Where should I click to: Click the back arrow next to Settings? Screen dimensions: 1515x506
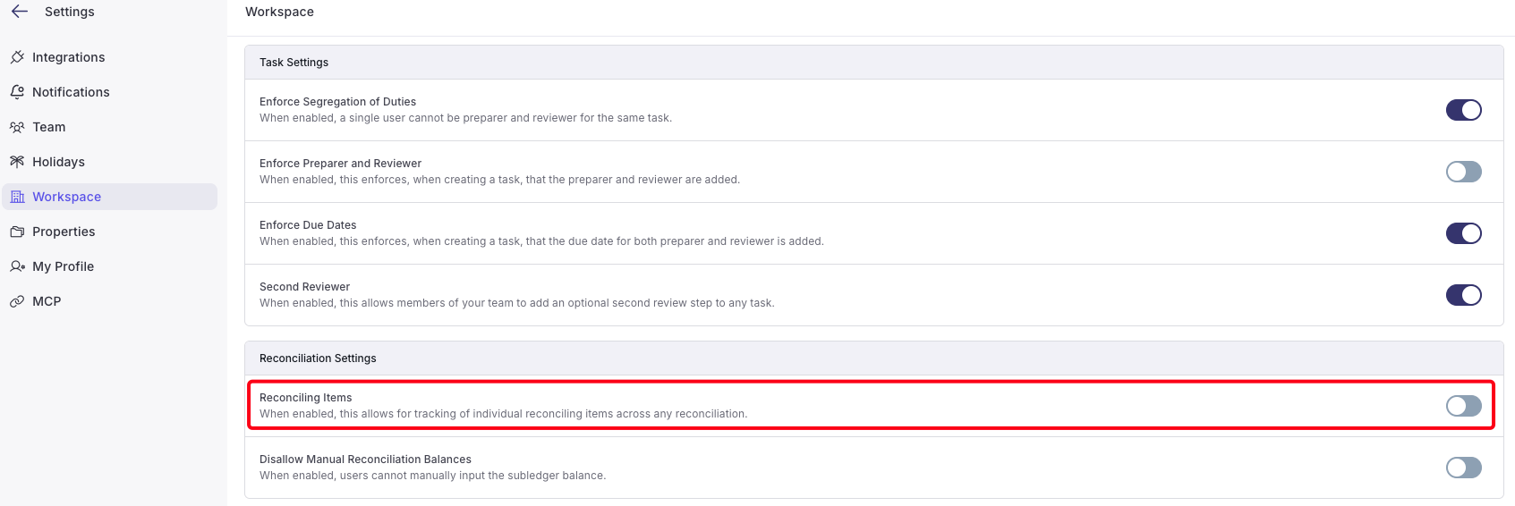(20, 12)
